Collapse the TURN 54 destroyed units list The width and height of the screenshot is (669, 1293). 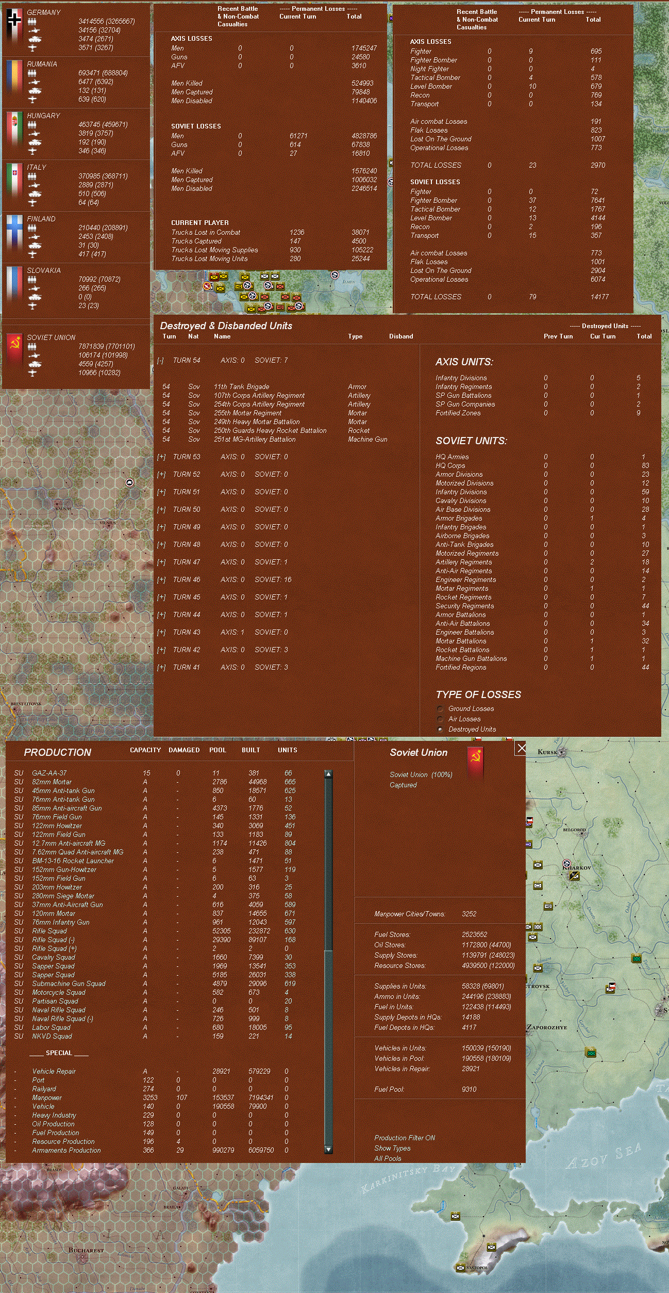[x=161, y=361]
